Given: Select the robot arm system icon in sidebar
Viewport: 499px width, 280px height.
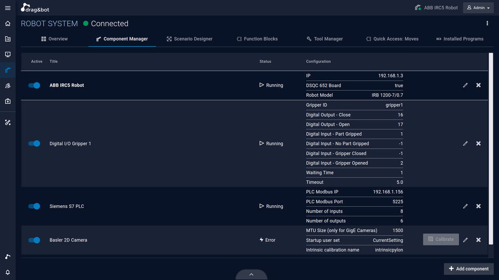Looking at the screenshot, I should 8,70.
